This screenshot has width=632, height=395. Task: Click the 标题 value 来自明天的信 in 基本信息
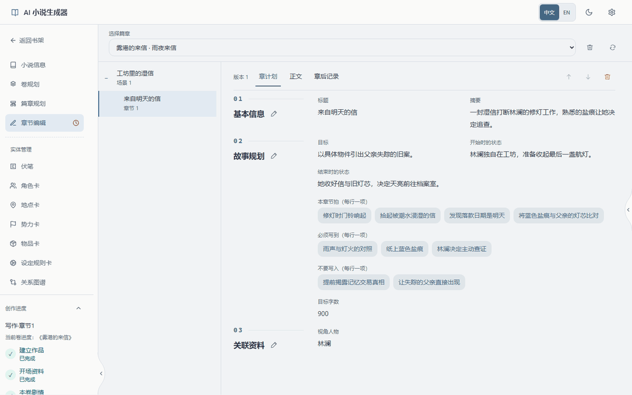coord(337,112)
